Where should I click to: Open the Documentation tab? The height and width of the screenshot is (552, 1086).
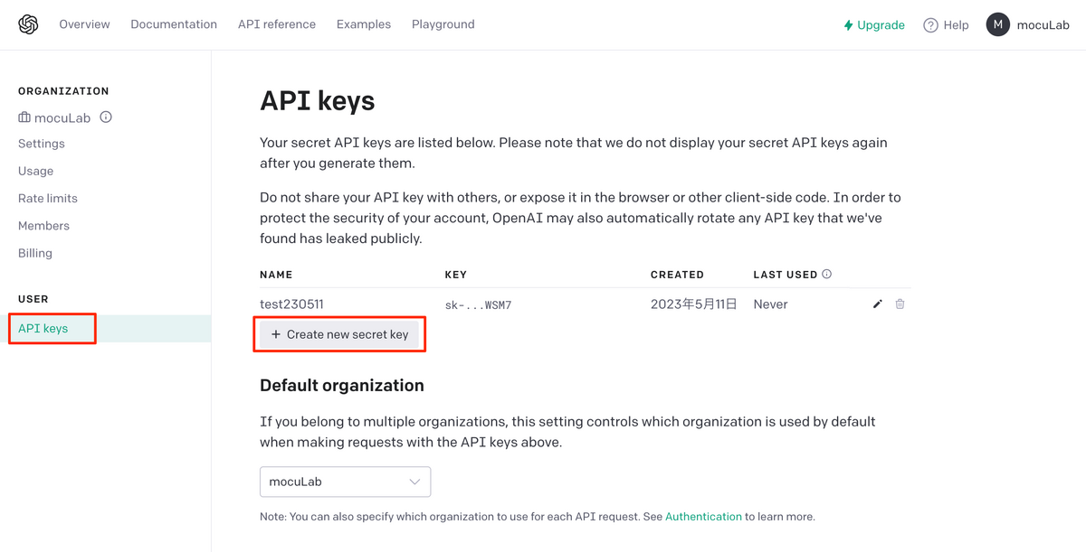coord(174,24)
